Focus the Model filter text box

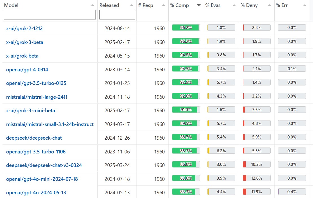[x=50, y=15]
